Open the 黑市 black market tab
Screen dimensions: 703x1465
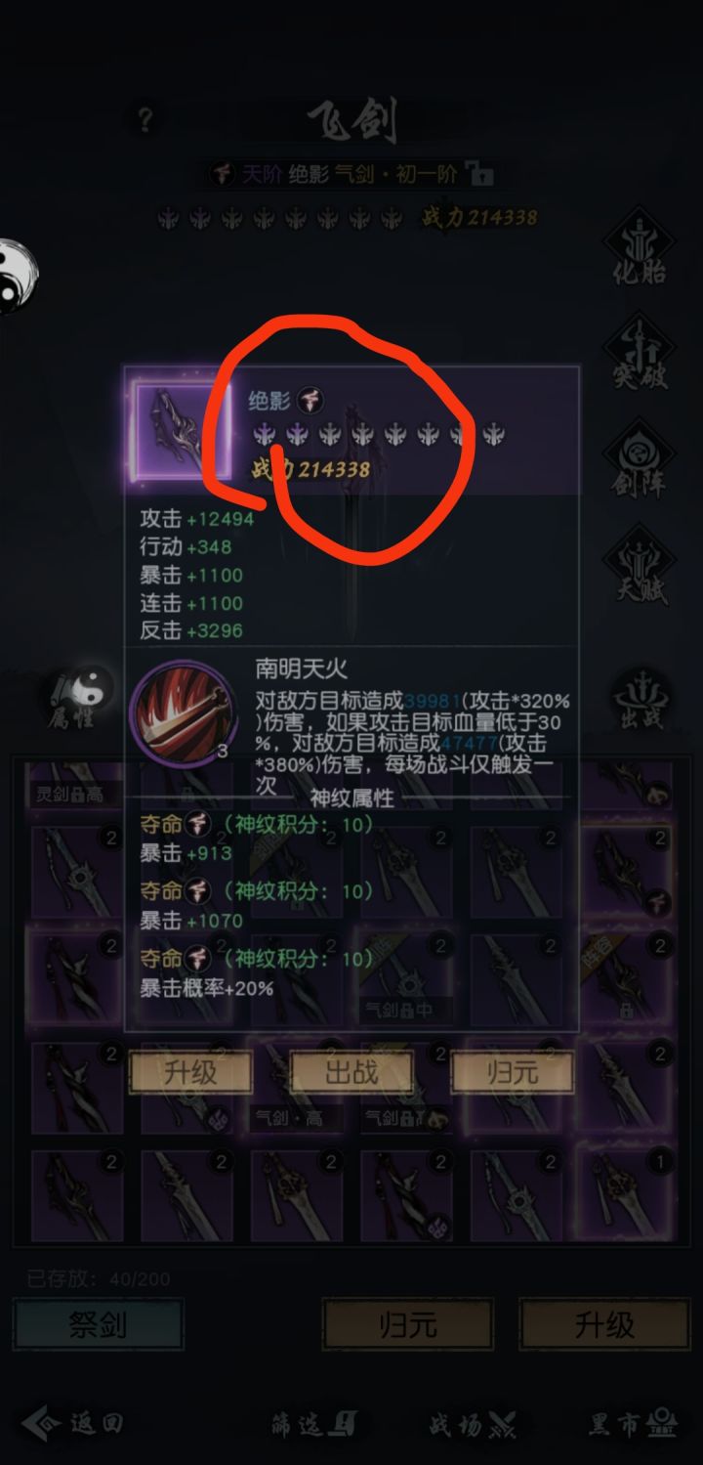point(635,1424)
